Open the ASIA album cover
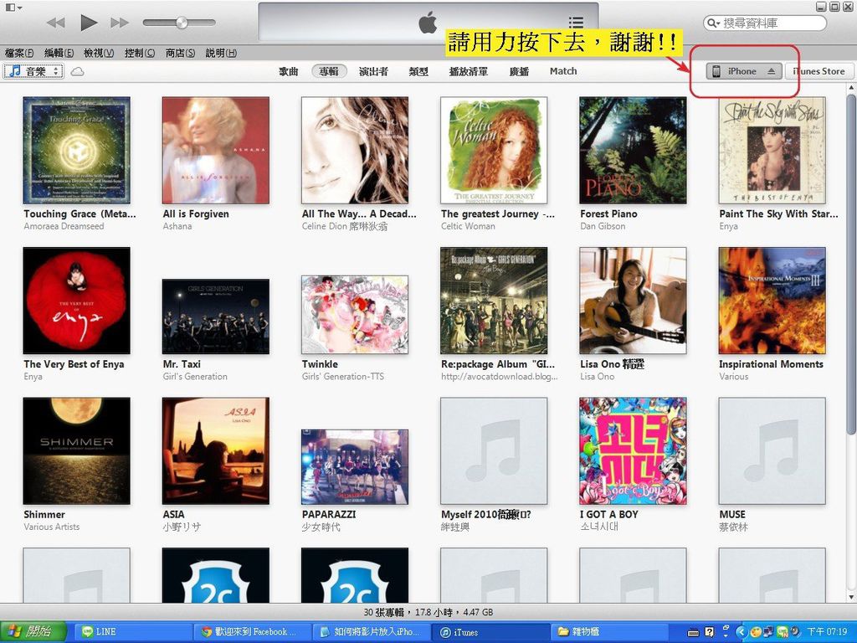Screen dimensions: 857x643 point(216,451)
